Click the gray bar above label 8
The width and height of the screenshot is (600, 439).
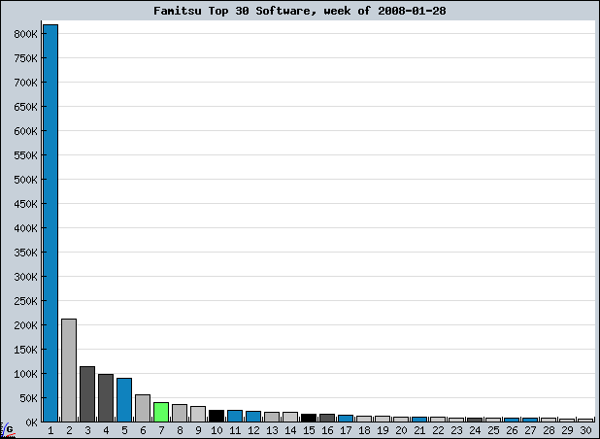click(180, 413)
